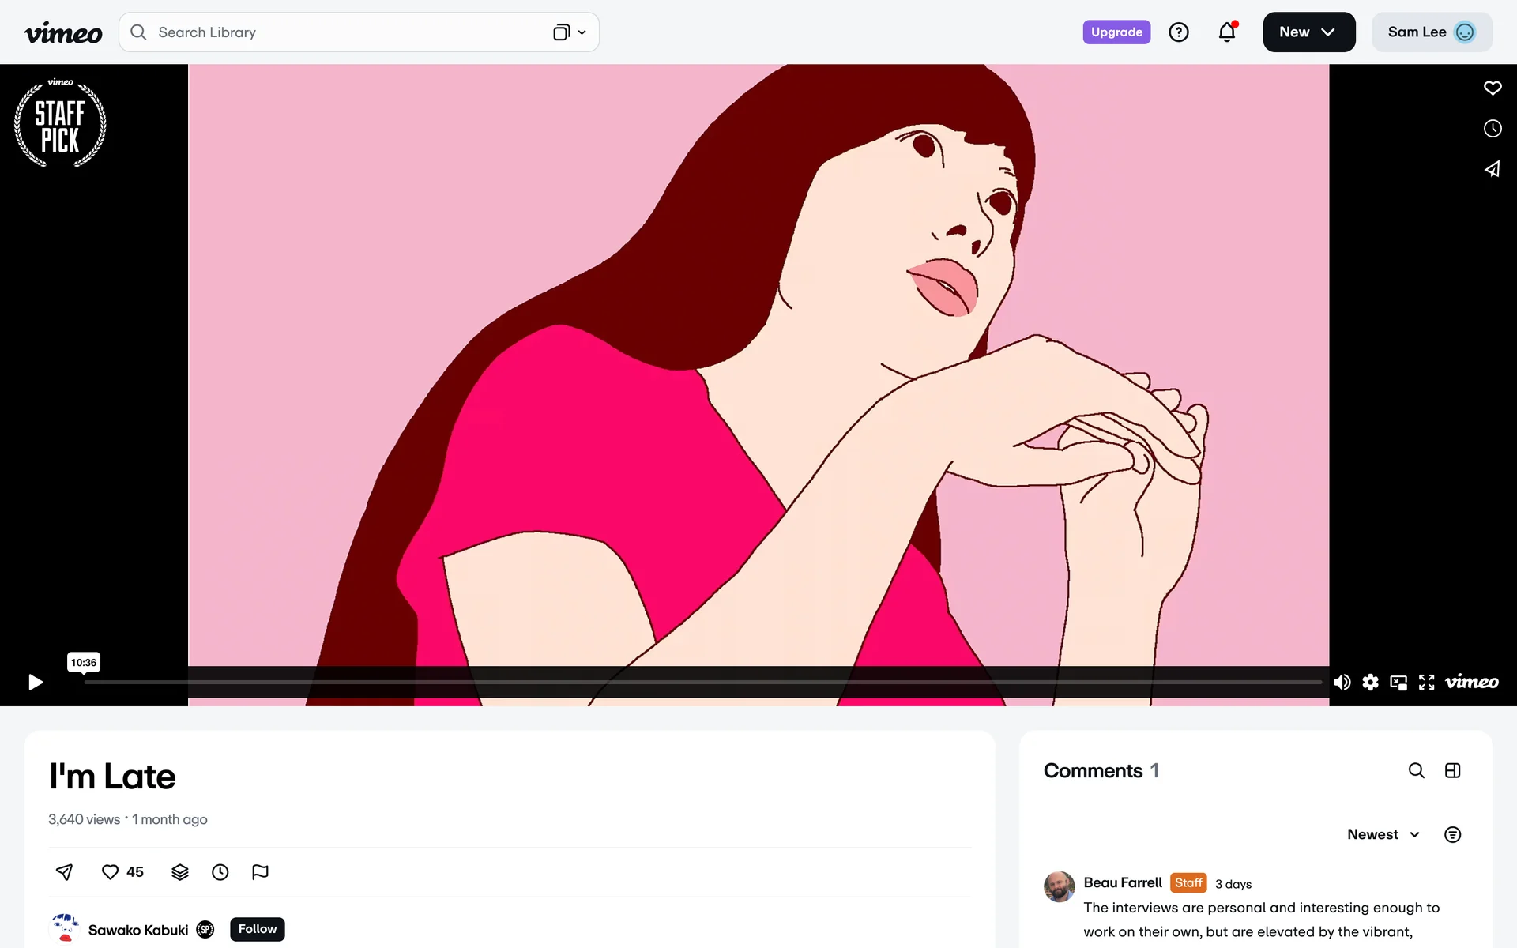
Task: Open notifications bell
Action: (x=1226, y=32)
